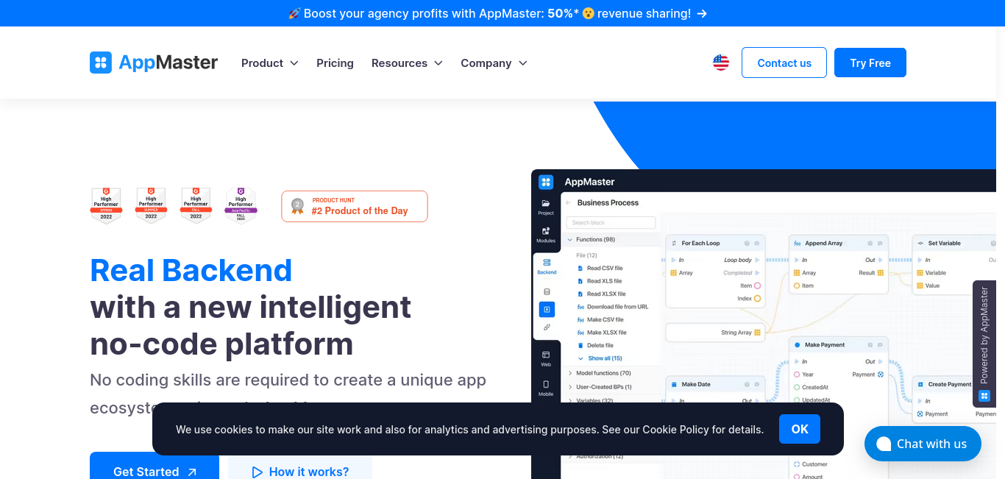Select Download file from URL function
Image resolution: width=1005 pixels, height=479 pixels.
(x=613, y=307)
